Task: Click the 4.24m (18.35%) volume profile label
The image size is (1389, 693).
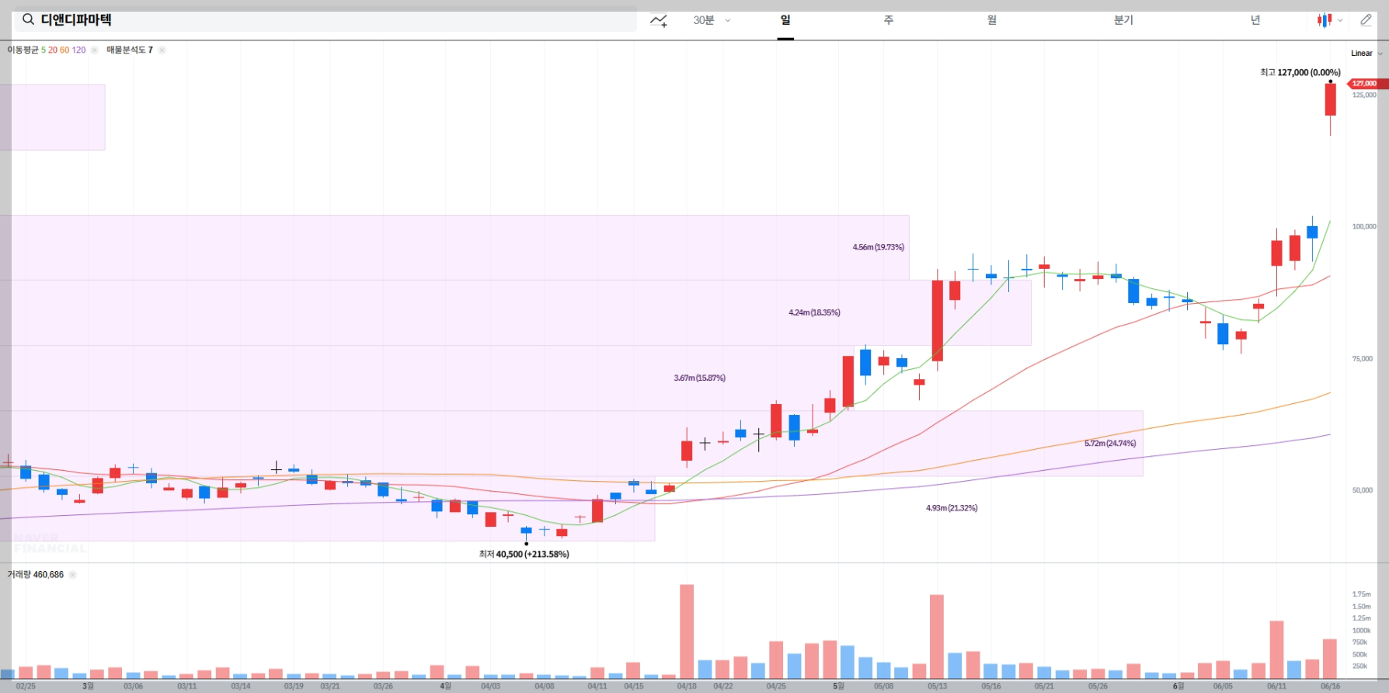Action: (x=814, y=312)
